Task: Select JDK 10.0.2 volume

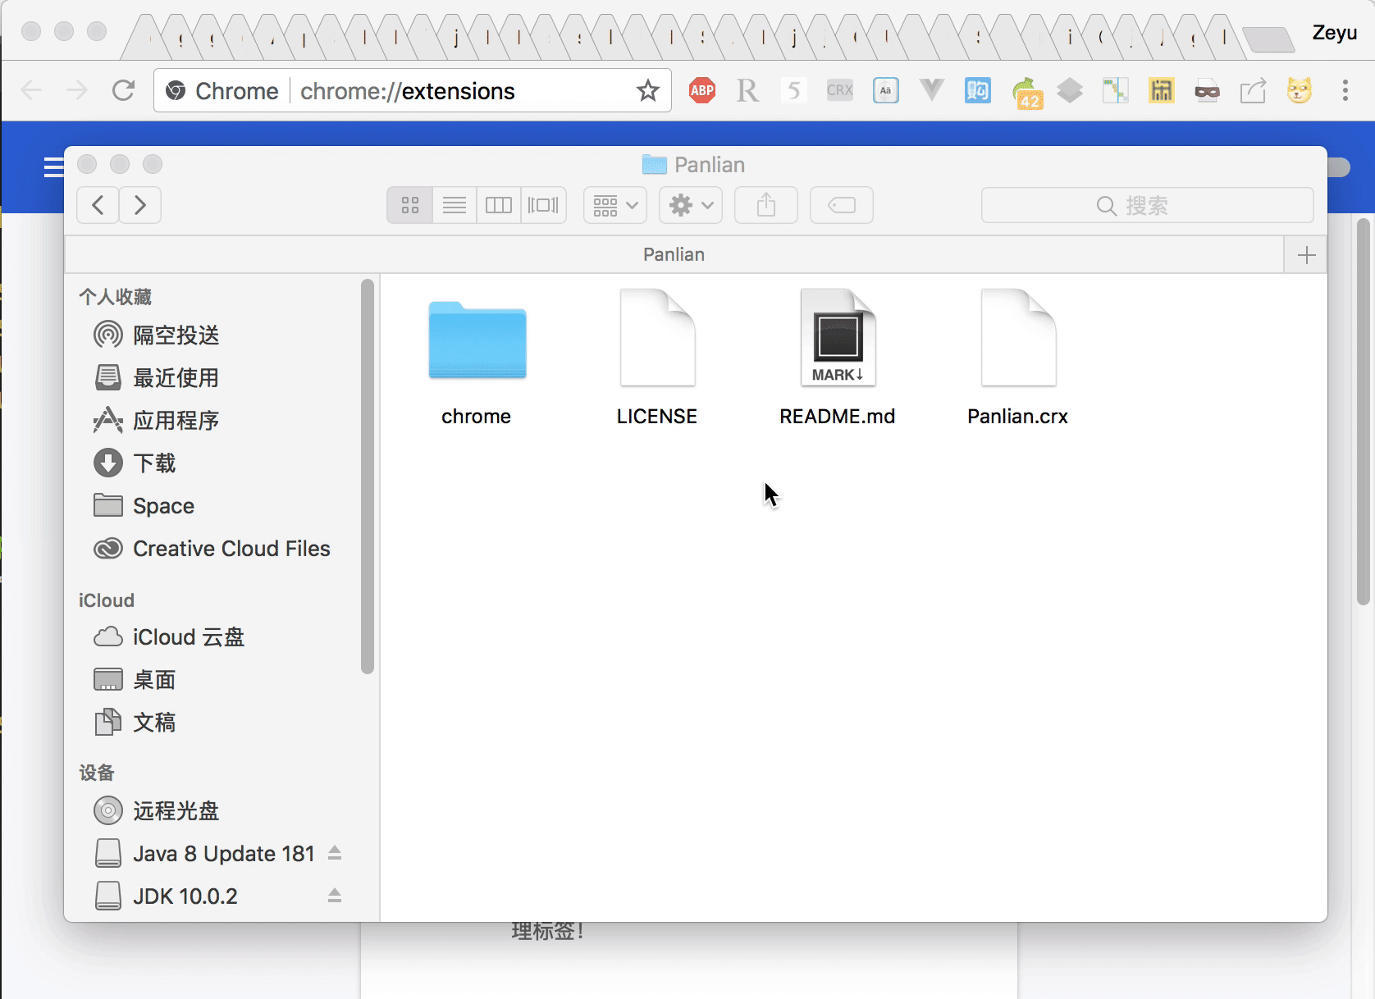Action: point(185,896)
